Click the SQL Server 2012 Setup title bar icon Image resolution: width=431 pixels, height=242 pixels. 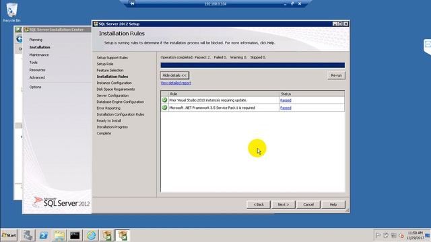click(x=96, y=24)
